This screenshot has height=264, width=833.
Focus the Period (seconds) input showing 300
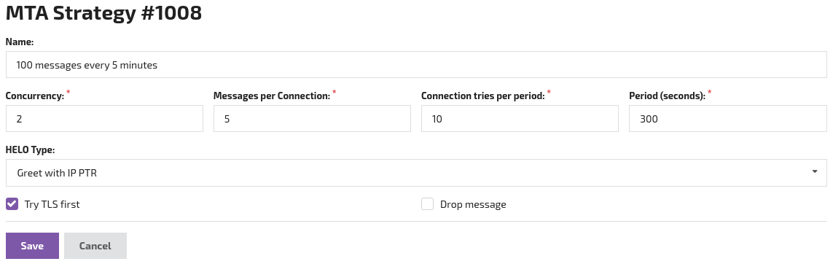coord(728,118)
